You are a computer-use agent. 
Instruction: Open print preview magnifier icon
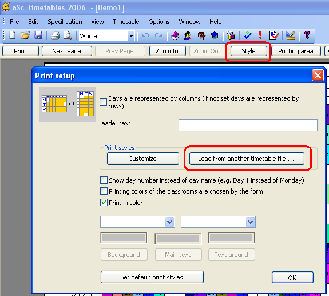tap(68, 35)
